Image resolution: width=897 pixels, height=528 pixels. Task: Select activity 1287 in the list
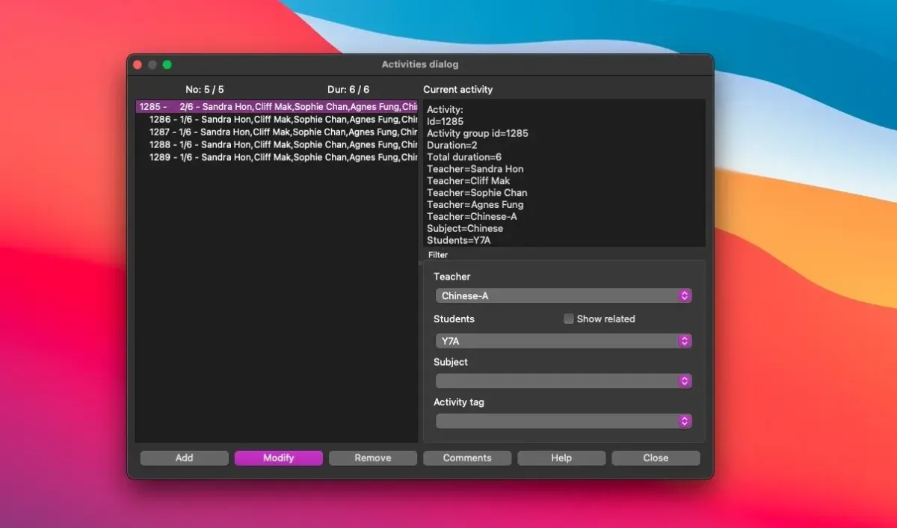click(277, 132)
